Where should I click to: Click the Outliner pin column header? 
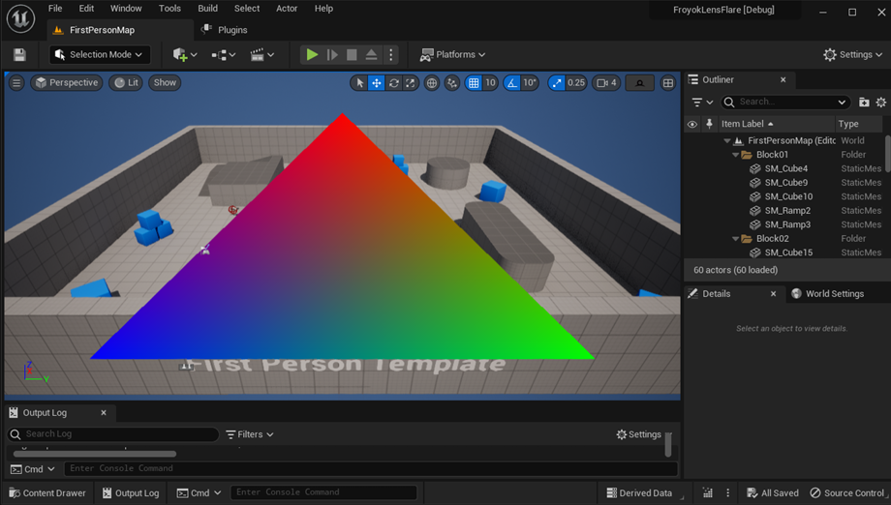[709, 124]
